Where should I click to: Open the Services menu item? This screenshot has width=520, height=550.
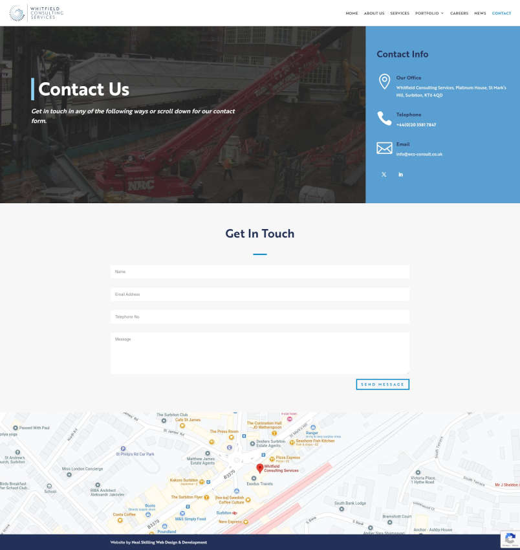tap(400, 14)
